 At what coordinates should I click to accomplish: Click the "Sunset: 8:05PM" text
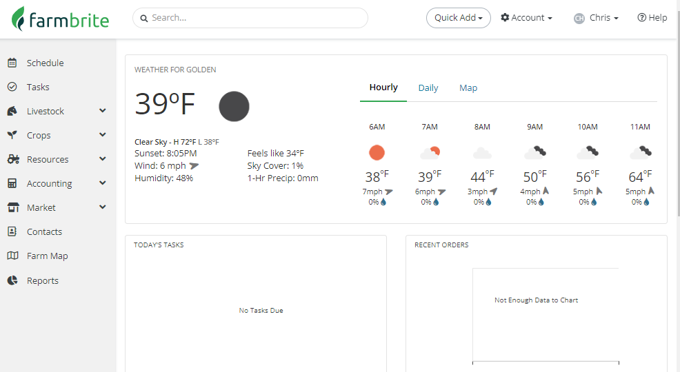coord(166,154)
